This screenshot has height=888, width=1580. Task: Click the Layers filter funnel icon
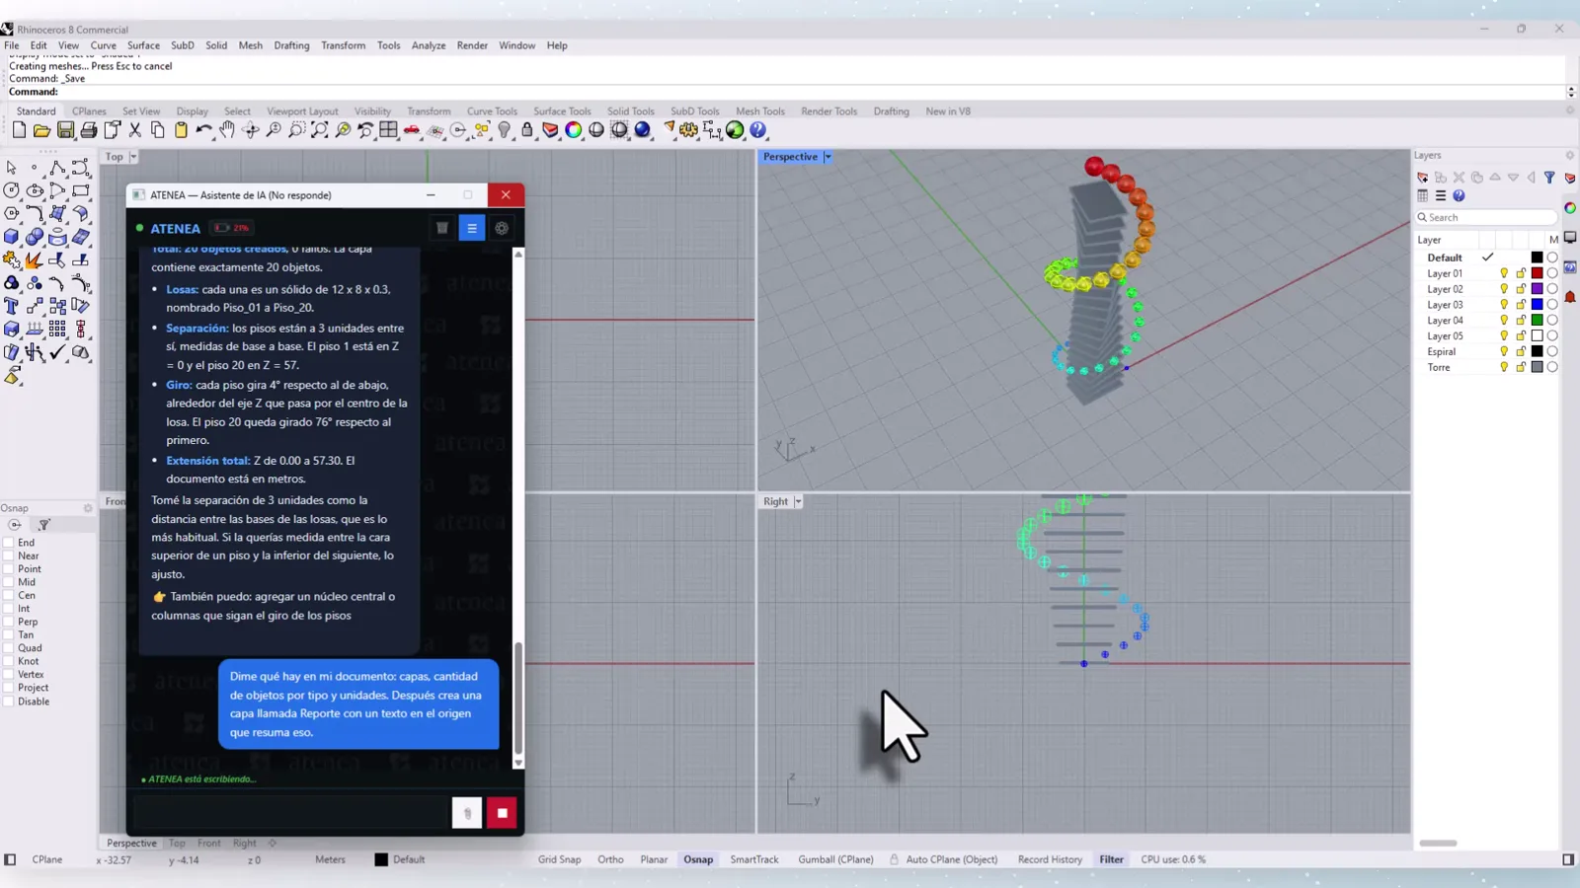click(x=1549, y=178)
